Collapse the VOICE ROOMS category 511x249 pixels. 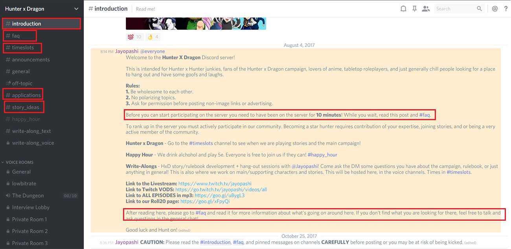click(x=20, y=162)
